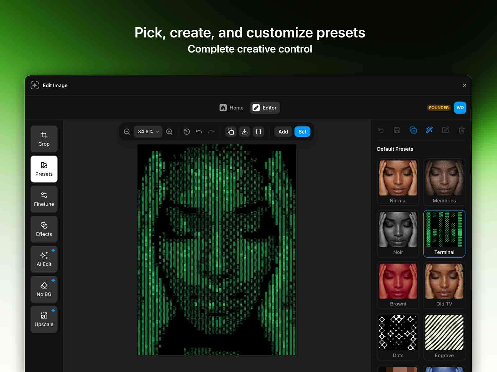
Task: Click the magic wand icon in presets panel
Action: (429, 130)
